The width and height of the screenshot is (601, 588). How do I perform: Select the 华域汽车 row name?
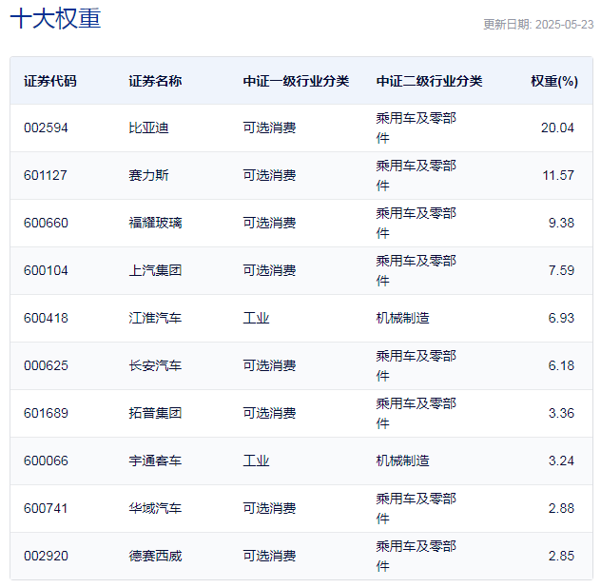pos(155,508)
